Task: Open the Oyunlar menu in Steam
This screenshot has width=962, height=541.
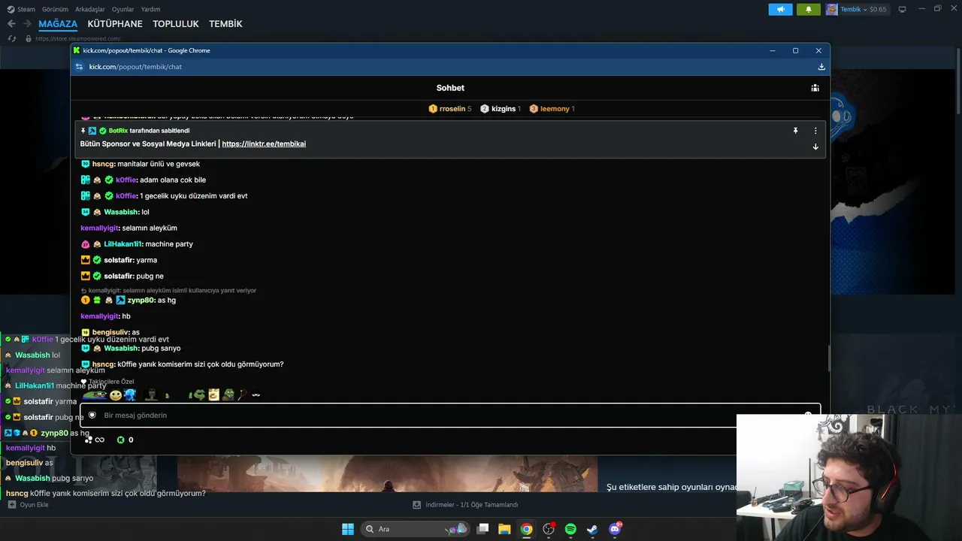Action: point(123,9)
